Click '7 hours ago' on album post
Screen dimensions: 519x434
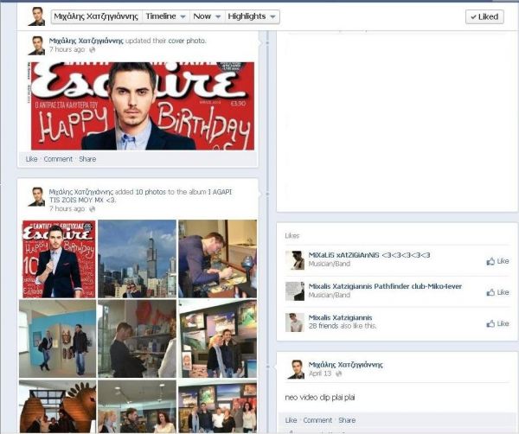click(x=67, y=208)
